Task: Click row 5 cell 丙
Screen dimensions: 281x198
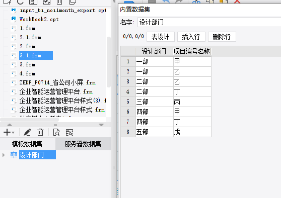Action: tap(192, 102)
